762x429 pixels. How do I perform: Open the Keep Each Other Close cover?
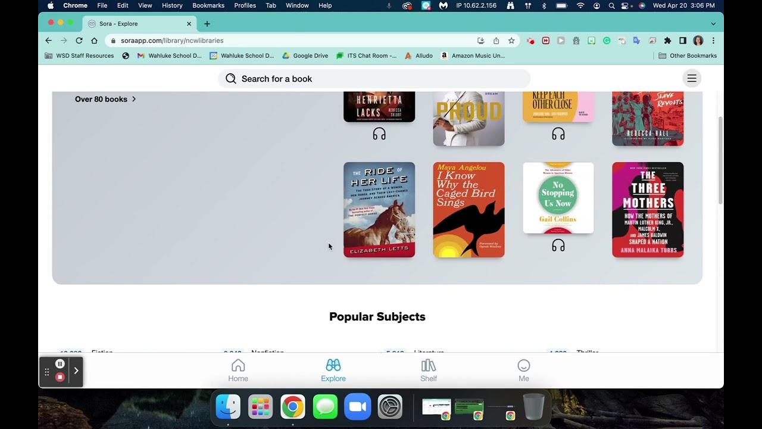click(558, 107)
